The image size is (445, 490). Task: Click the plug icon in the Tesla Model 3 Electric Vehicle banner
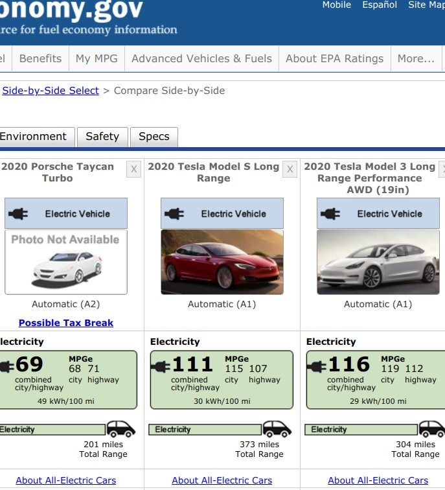[x=330, y=214]
